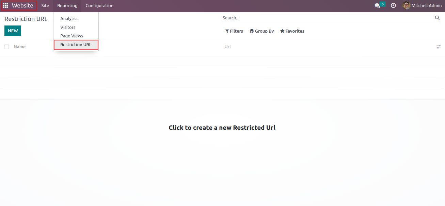Focus the Search input field
Screen dimensions: 445x206
pyautogui.click(x=328, y=18)
